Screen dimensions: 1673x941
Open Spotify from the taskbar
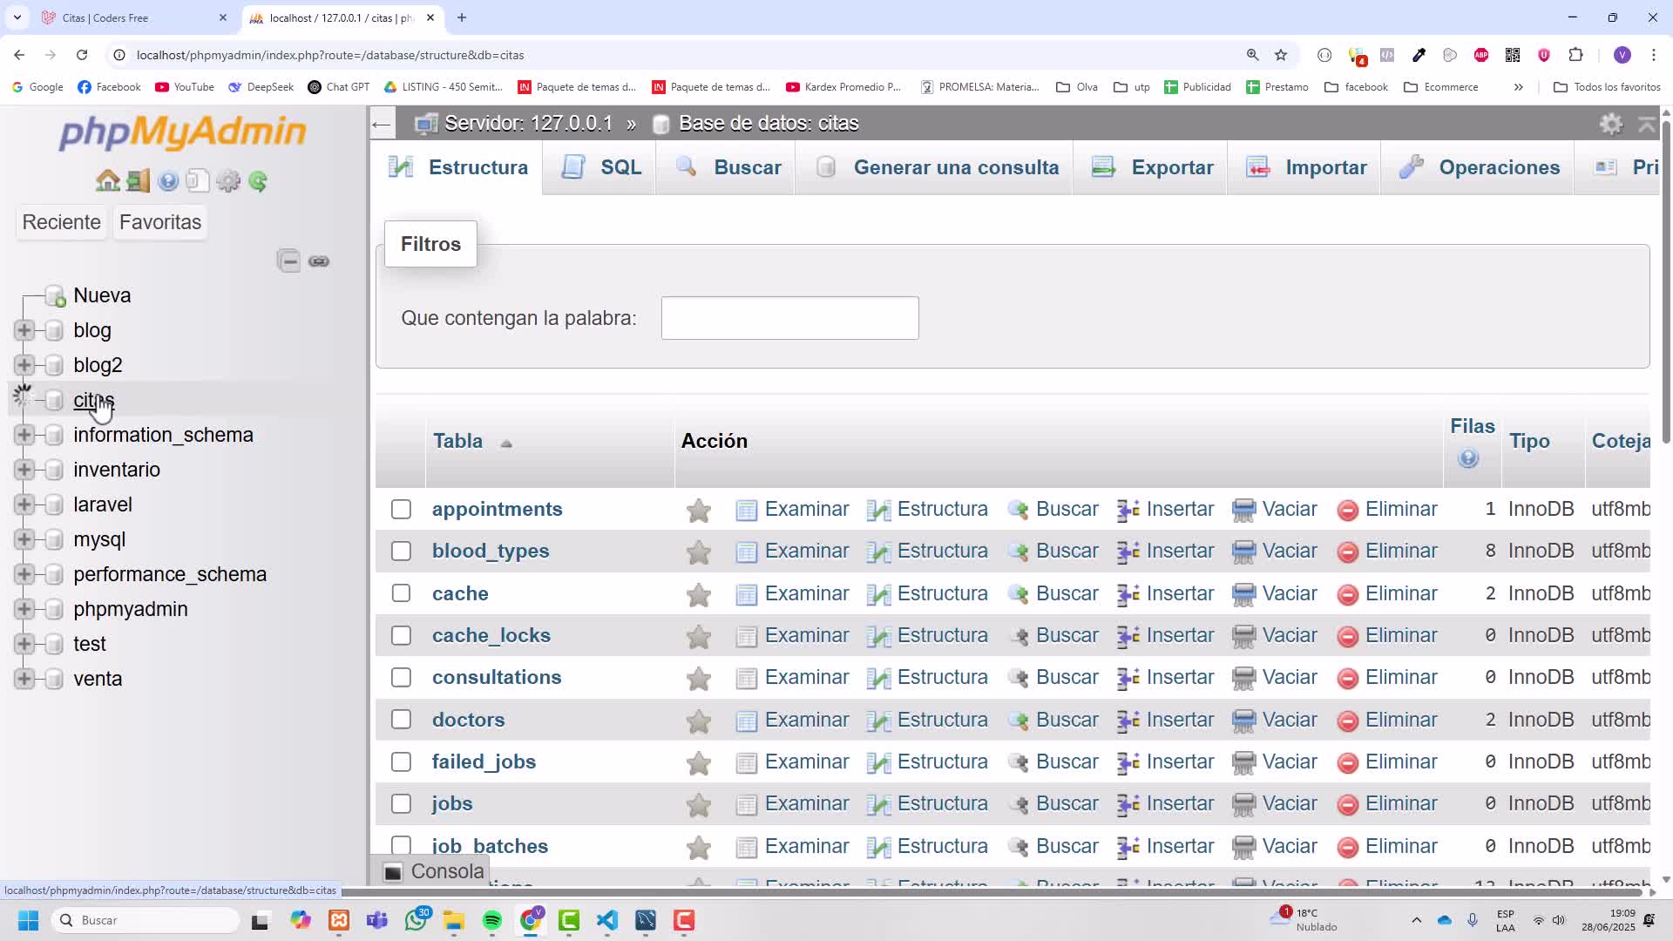[492, 920]
